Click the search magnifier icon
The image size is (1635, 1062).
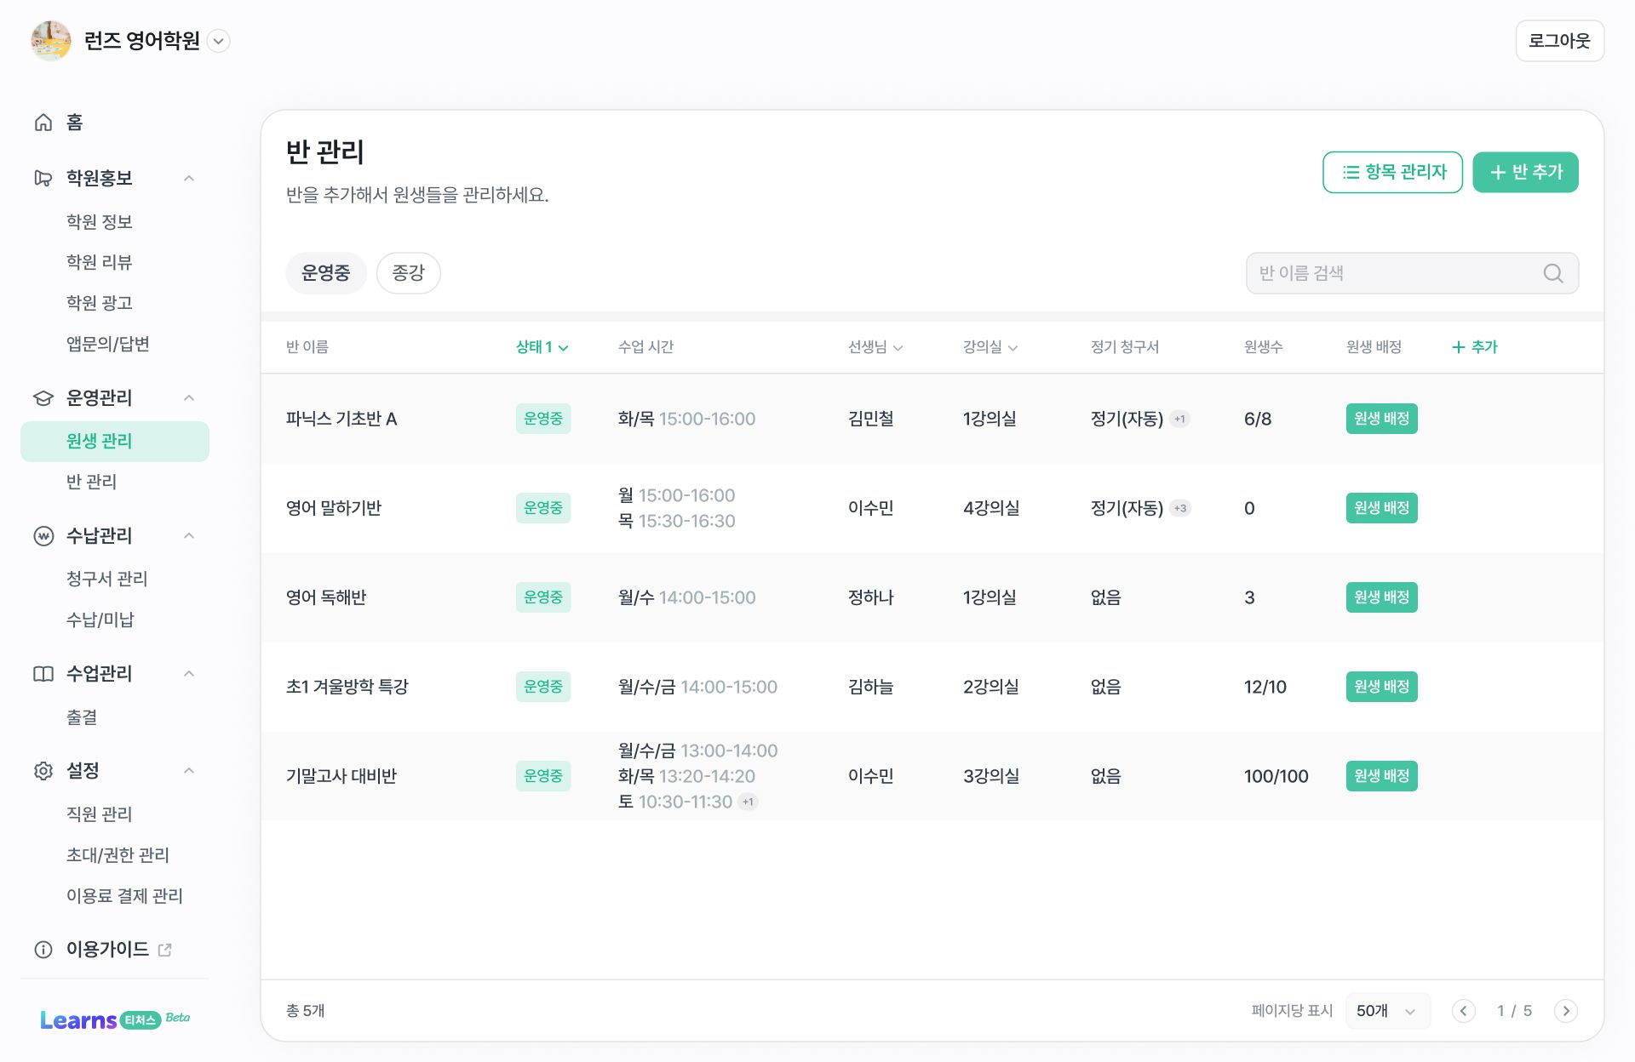click(1553, 273)
